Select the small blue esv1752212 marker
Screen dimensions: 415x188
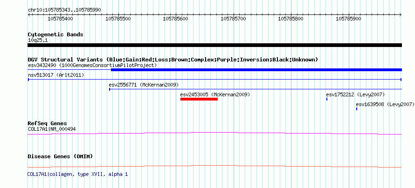click(327, 99)
